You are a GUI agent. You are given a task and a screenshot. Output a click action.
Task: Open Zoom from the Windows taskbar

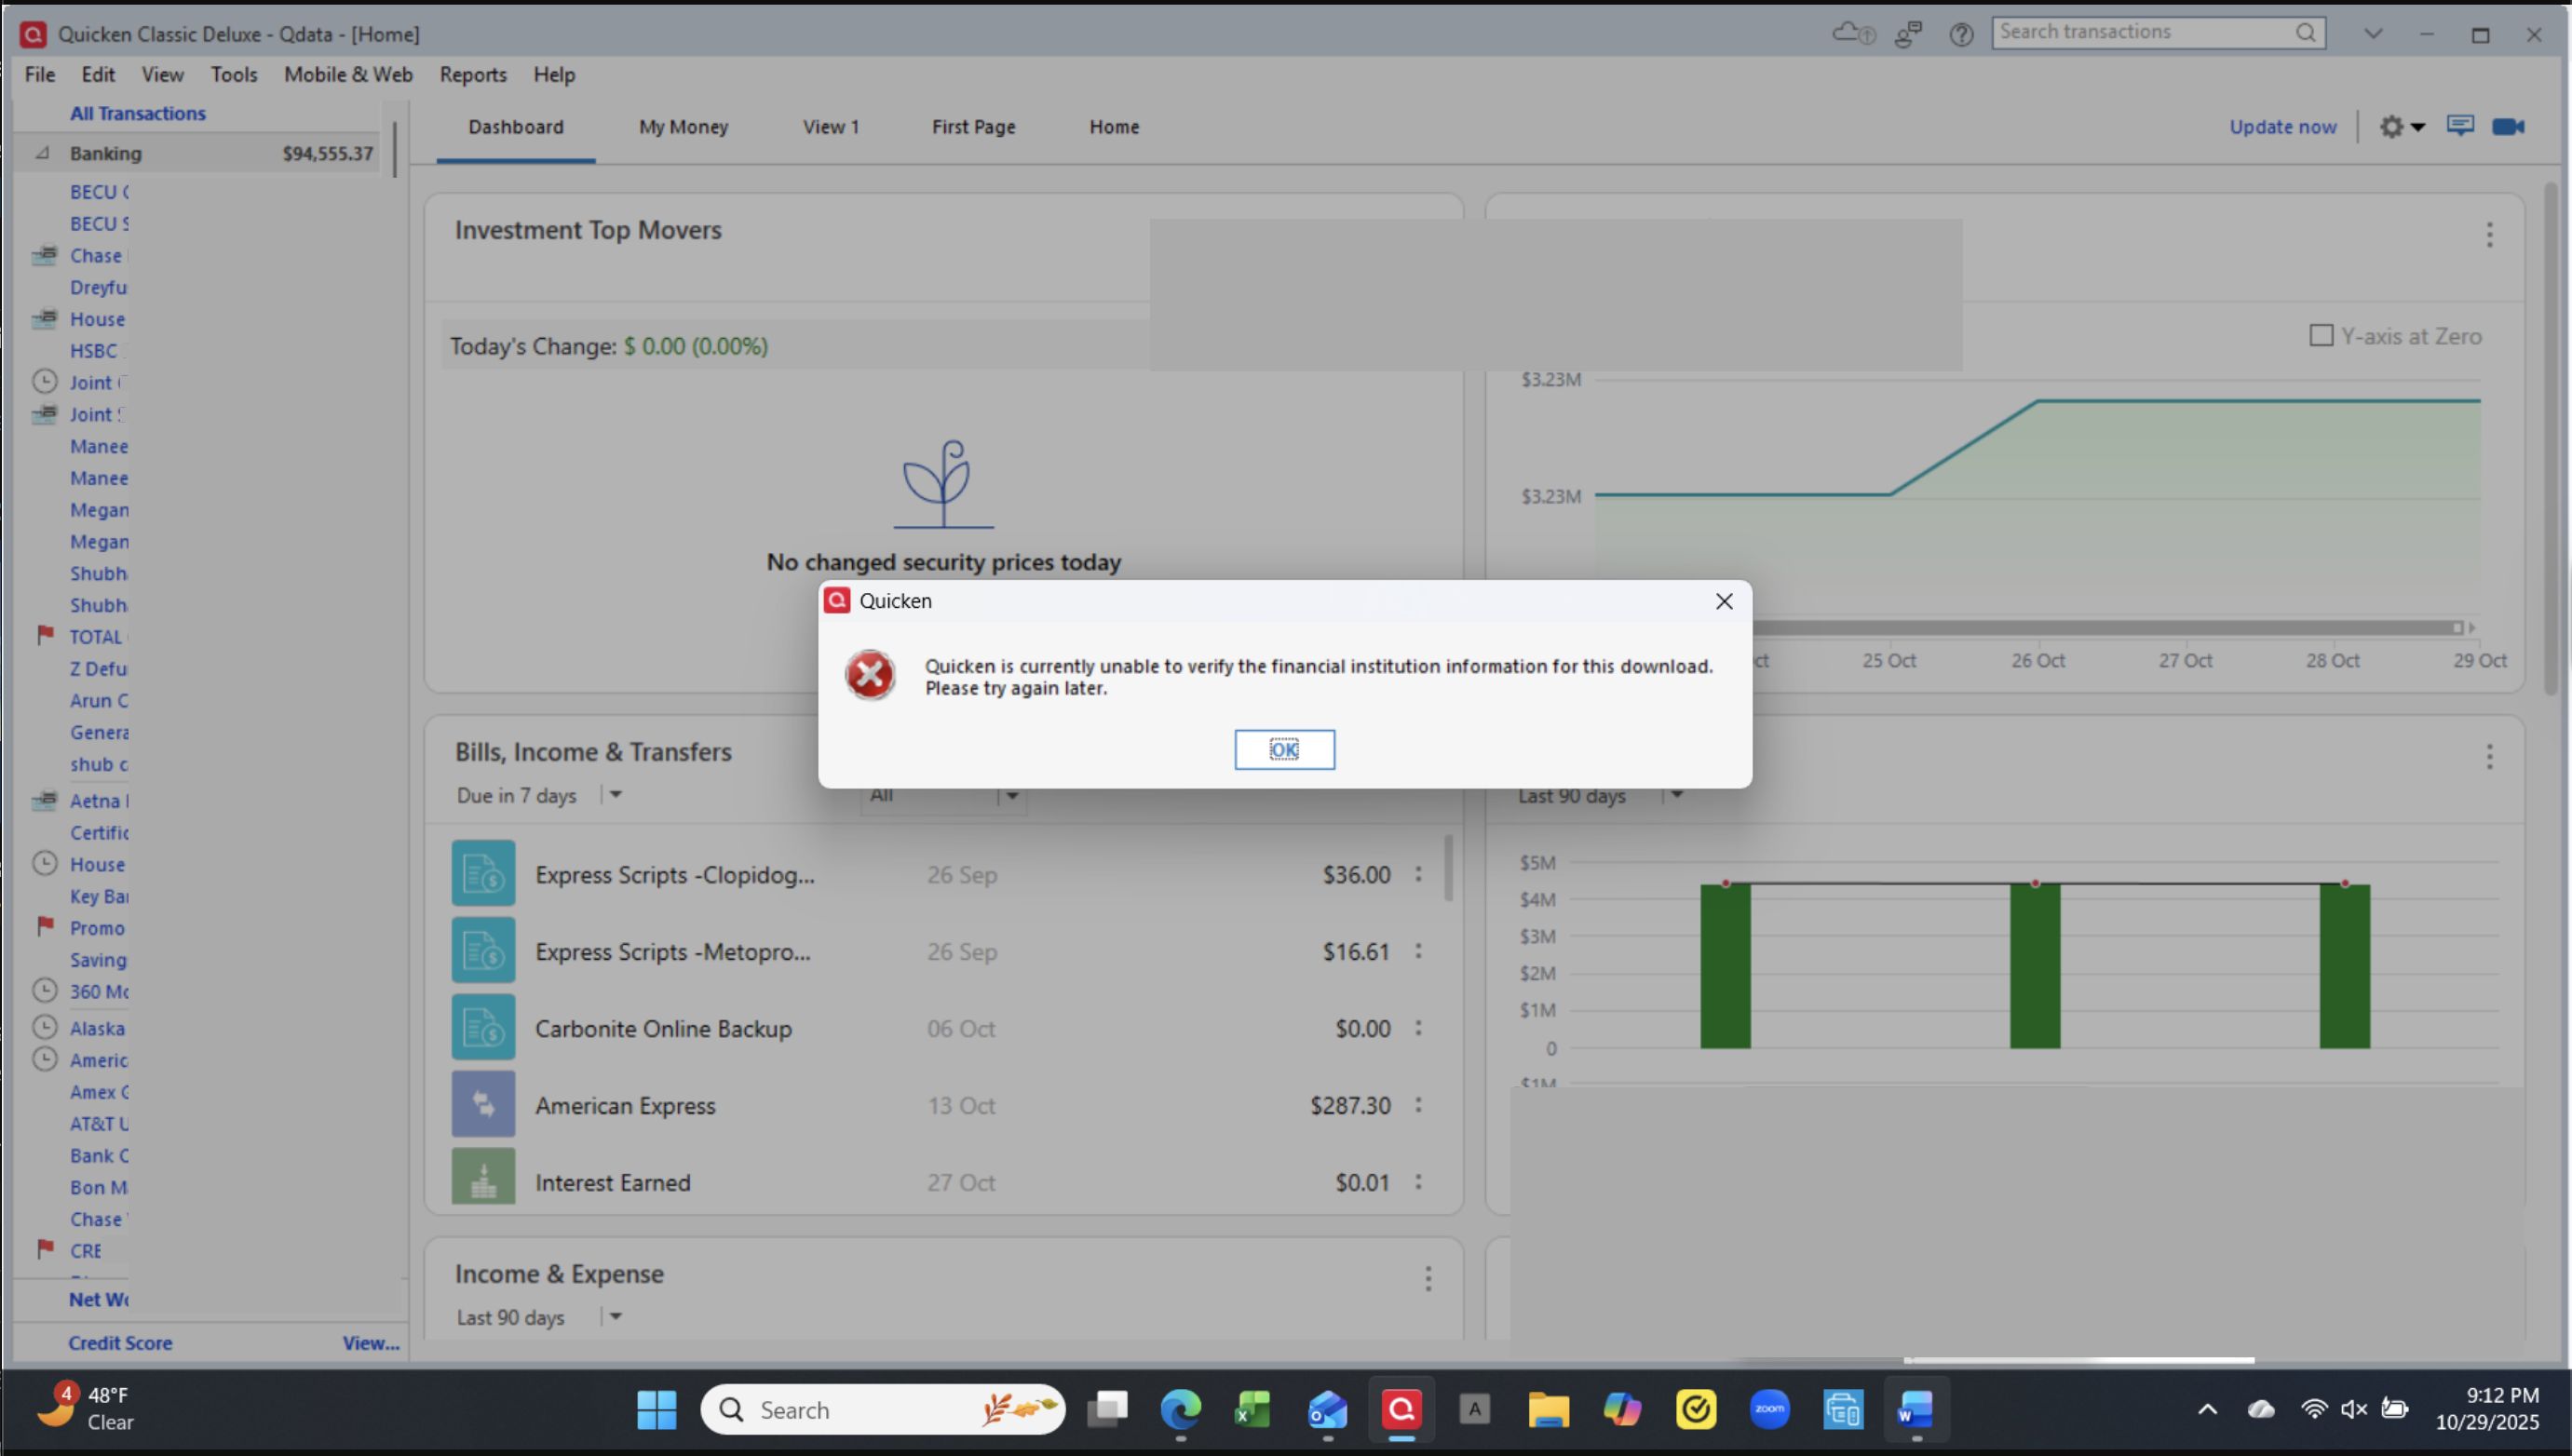click(x=1769, y=1410)
